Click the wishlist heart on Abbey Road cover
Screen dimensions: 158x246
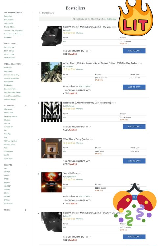coord(60,64)
